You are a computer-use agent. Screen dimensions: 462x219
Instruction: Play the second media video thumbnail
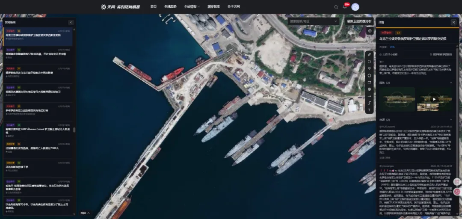434,99
